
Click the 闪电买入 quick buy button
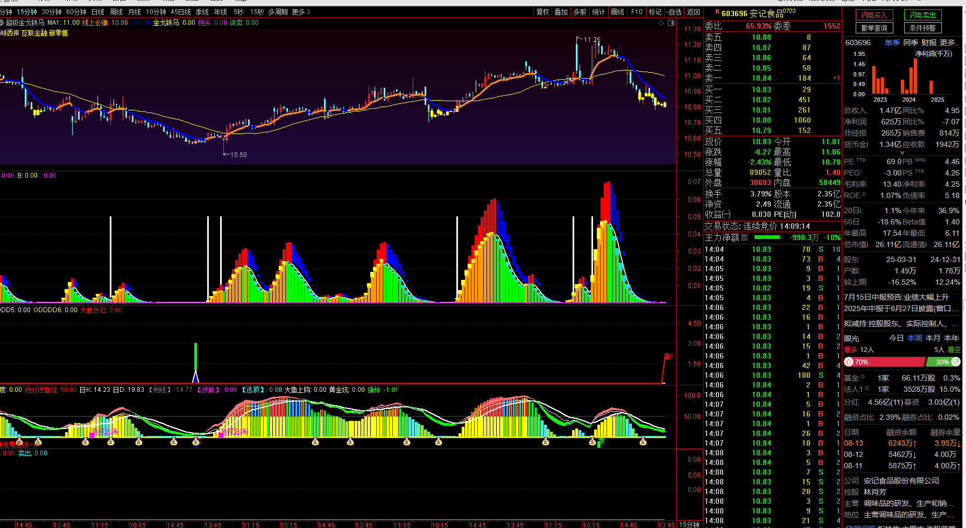(x=875, y=15)
